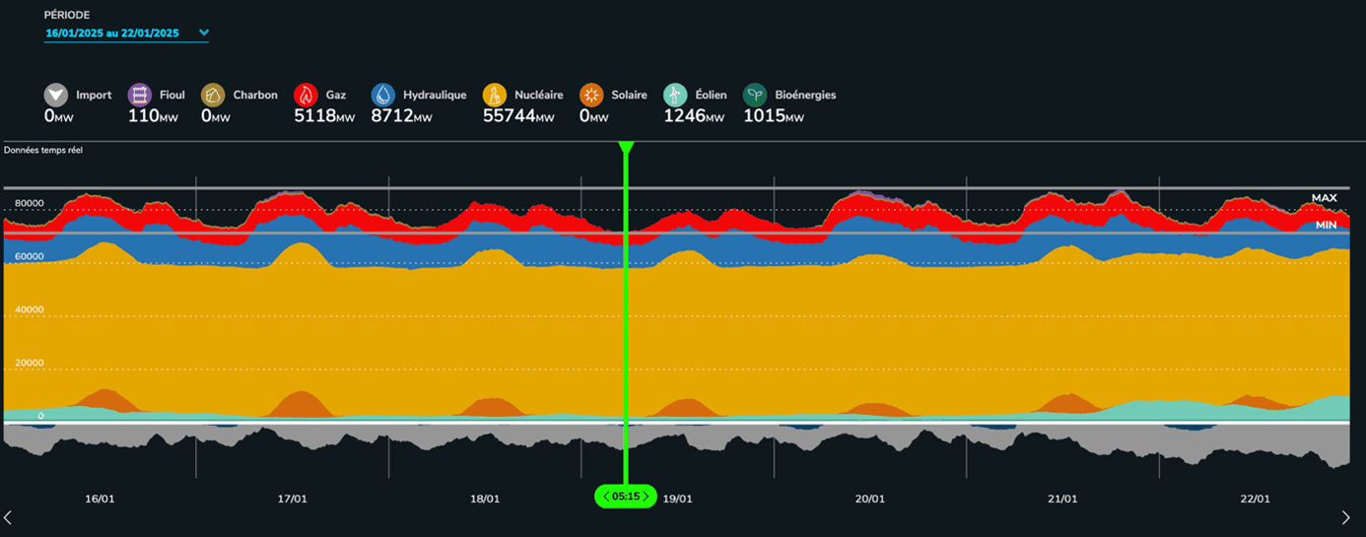Image resolution: width=1366 pixels, height=537 pixels.
Task: Click the yellow Nucléaire icon
Action: tap(494, 95)
